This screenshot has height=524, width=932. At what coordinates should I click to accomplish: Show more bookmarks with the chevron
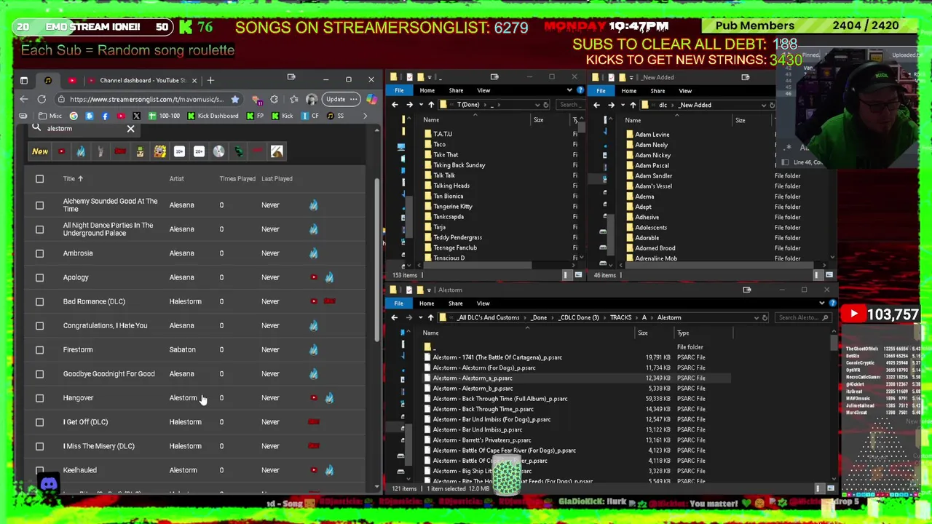click(364, 116)
